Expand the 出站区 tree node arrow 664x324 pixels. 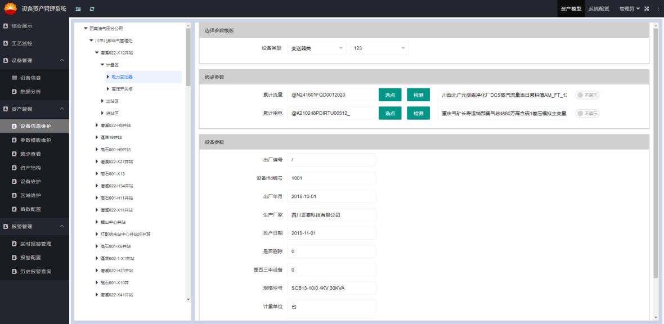click(102, 101)
